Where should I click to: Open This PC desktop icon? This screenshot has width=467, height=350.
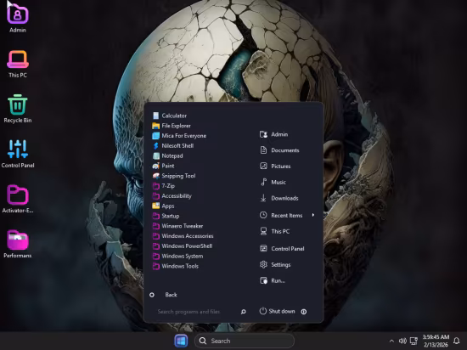(x=18, y=64)
